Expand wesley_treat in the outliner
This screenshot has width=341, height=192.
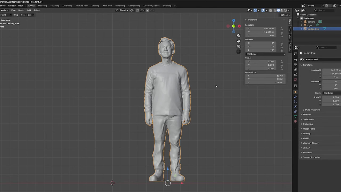(x=302, y=29)
